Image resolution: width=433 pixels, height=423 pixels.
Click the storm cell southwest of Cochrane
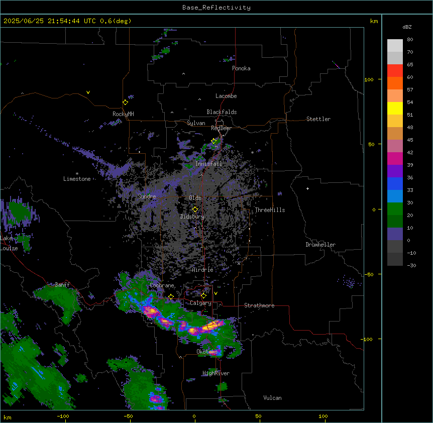click(151, 311)
